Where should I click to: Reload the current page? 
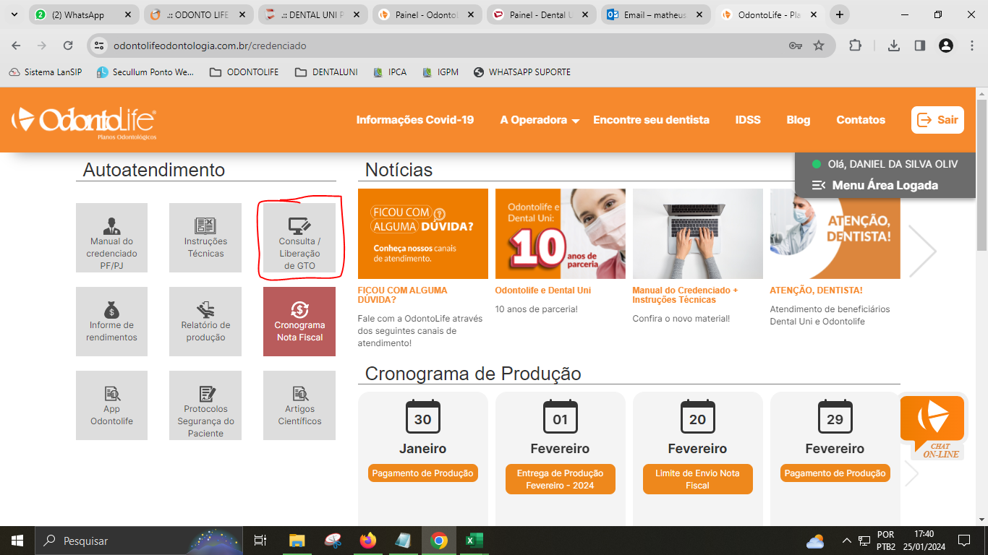pos(68,46)
